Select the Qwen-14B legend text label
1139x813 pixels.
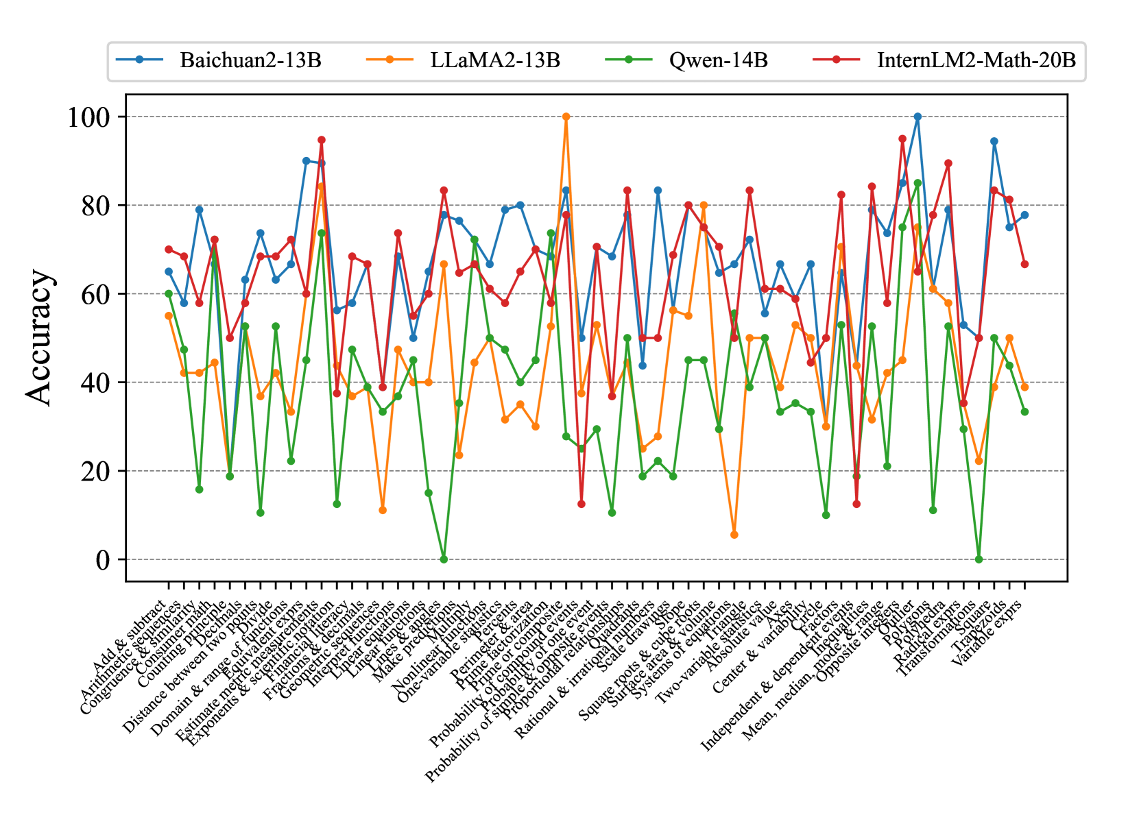718,60
